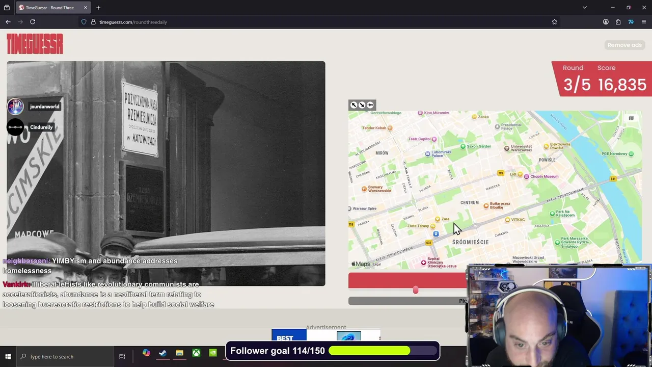The height and width of the screenshot is (367, 652).
Task: Open the Windows Start menu
Action: pos(8,356)
